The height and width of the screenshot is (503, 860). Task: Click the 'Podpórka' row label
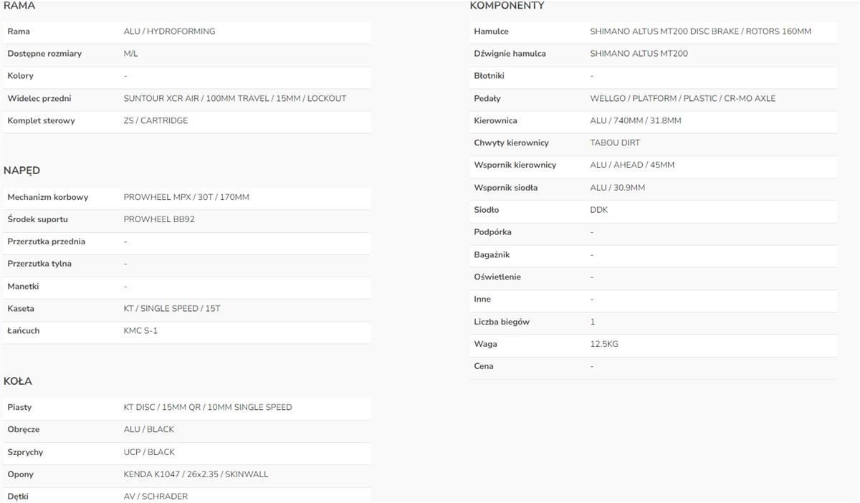(x=493, y=232)
